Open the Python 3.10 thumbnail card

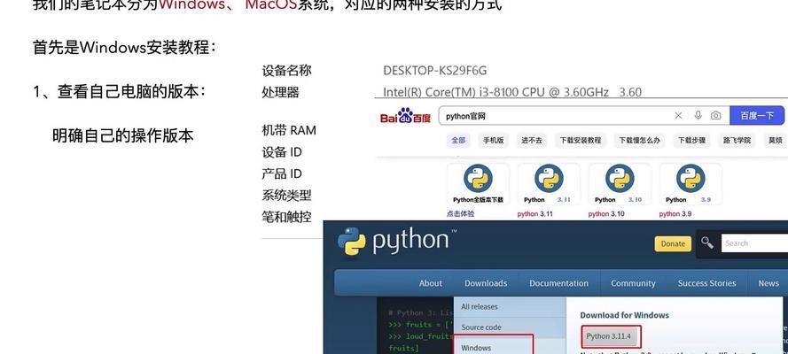[x=619, y=183]
